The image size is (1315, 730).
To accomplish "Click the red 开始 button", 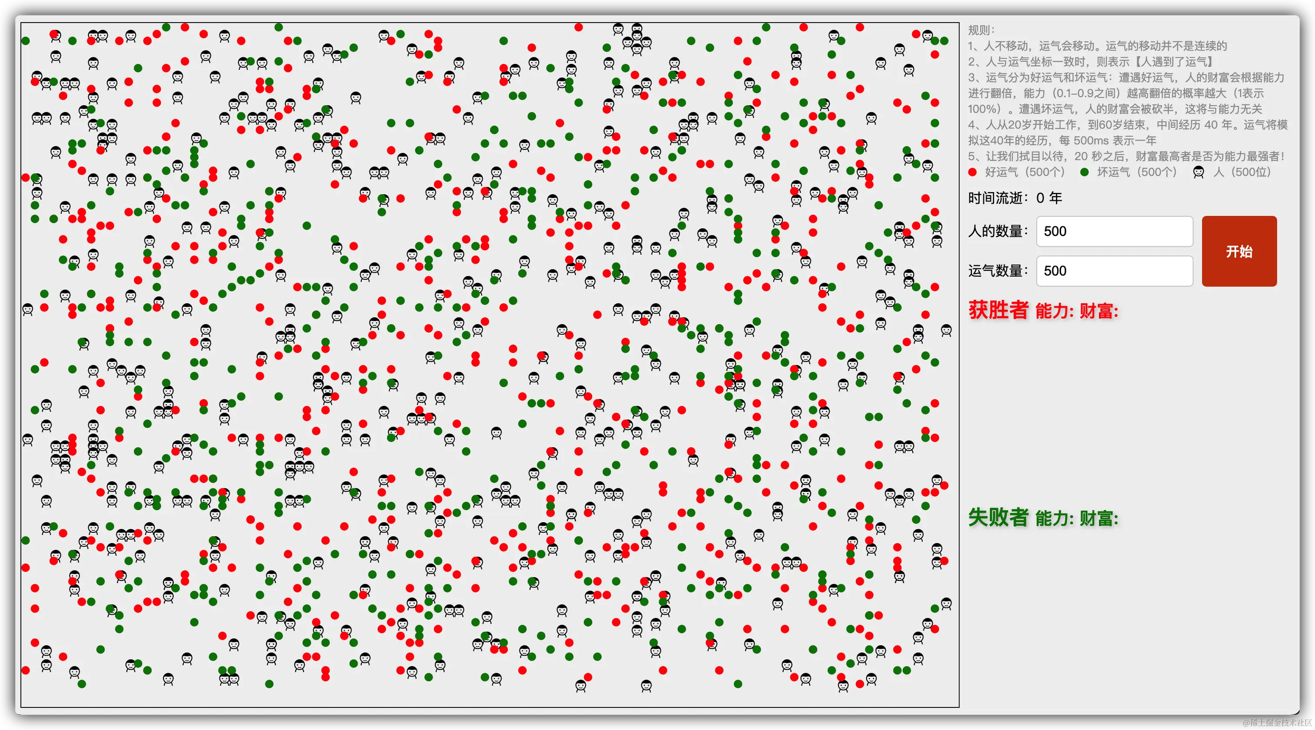I will coord(1239,251).
